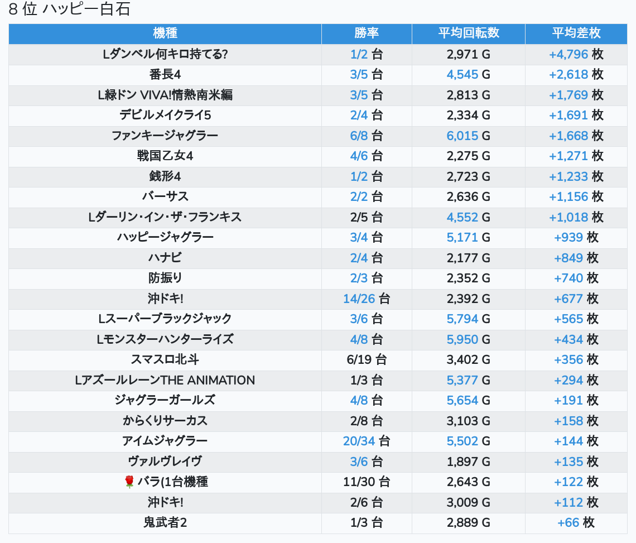The image size is (636, 543).
Task: Select バーサス machine name
Action: 165,197
